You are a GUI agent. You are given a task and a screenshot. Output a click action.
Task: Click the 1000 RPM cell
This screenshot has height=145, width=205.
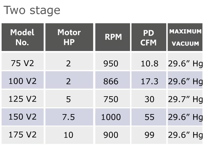tap(113, 117)
